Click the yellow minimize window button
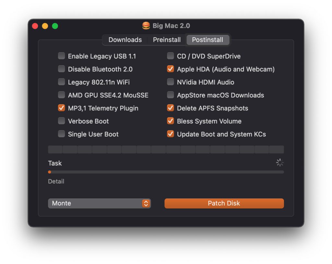332x264 pixels. [x=45, y=26]
